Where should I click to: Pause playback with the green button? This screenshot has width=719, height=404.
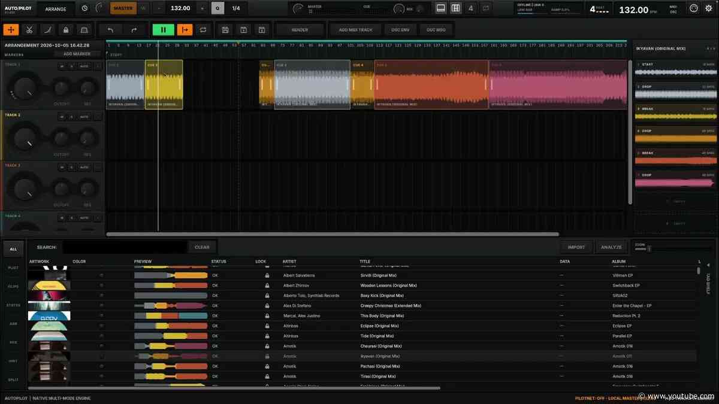pyautogui.click(x=163, y=30)
